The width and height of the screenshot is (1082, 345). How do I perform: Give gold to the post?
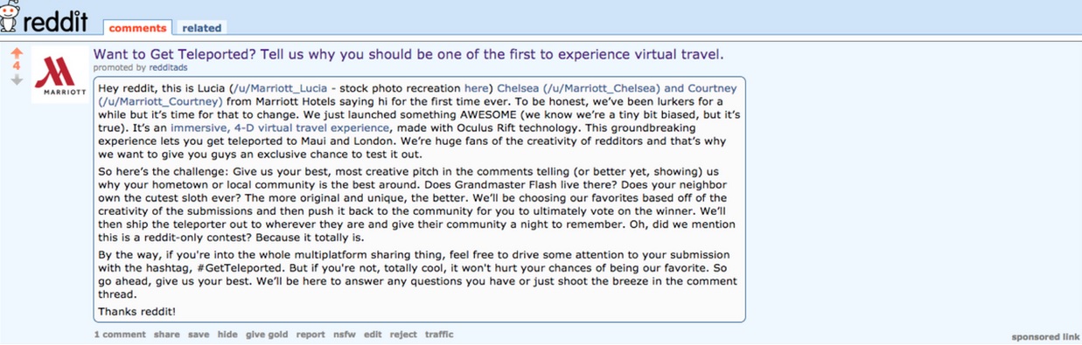[267, 335]
